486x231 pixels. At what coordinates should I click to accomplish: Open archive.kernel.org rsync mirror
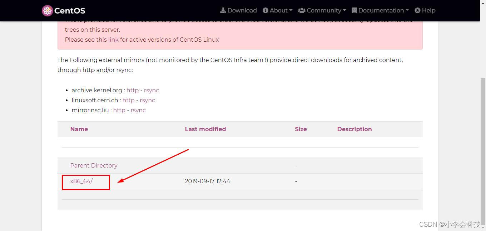coord(152,90)
